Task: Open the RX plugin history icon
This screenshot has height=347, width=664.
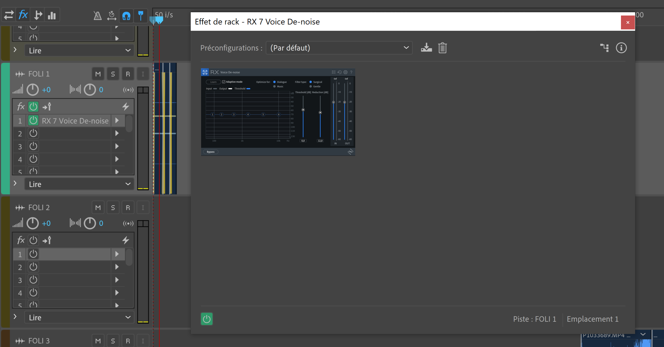Action: 339,72
